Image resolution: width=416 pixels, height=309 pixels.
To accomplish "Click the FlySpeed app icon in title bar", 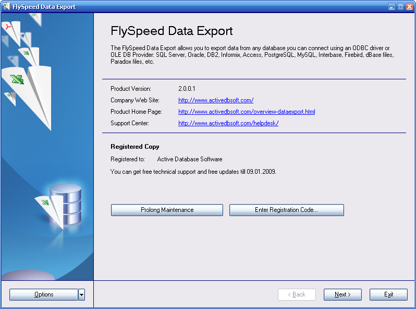I will pyautogui.click(x=6, y=6).
